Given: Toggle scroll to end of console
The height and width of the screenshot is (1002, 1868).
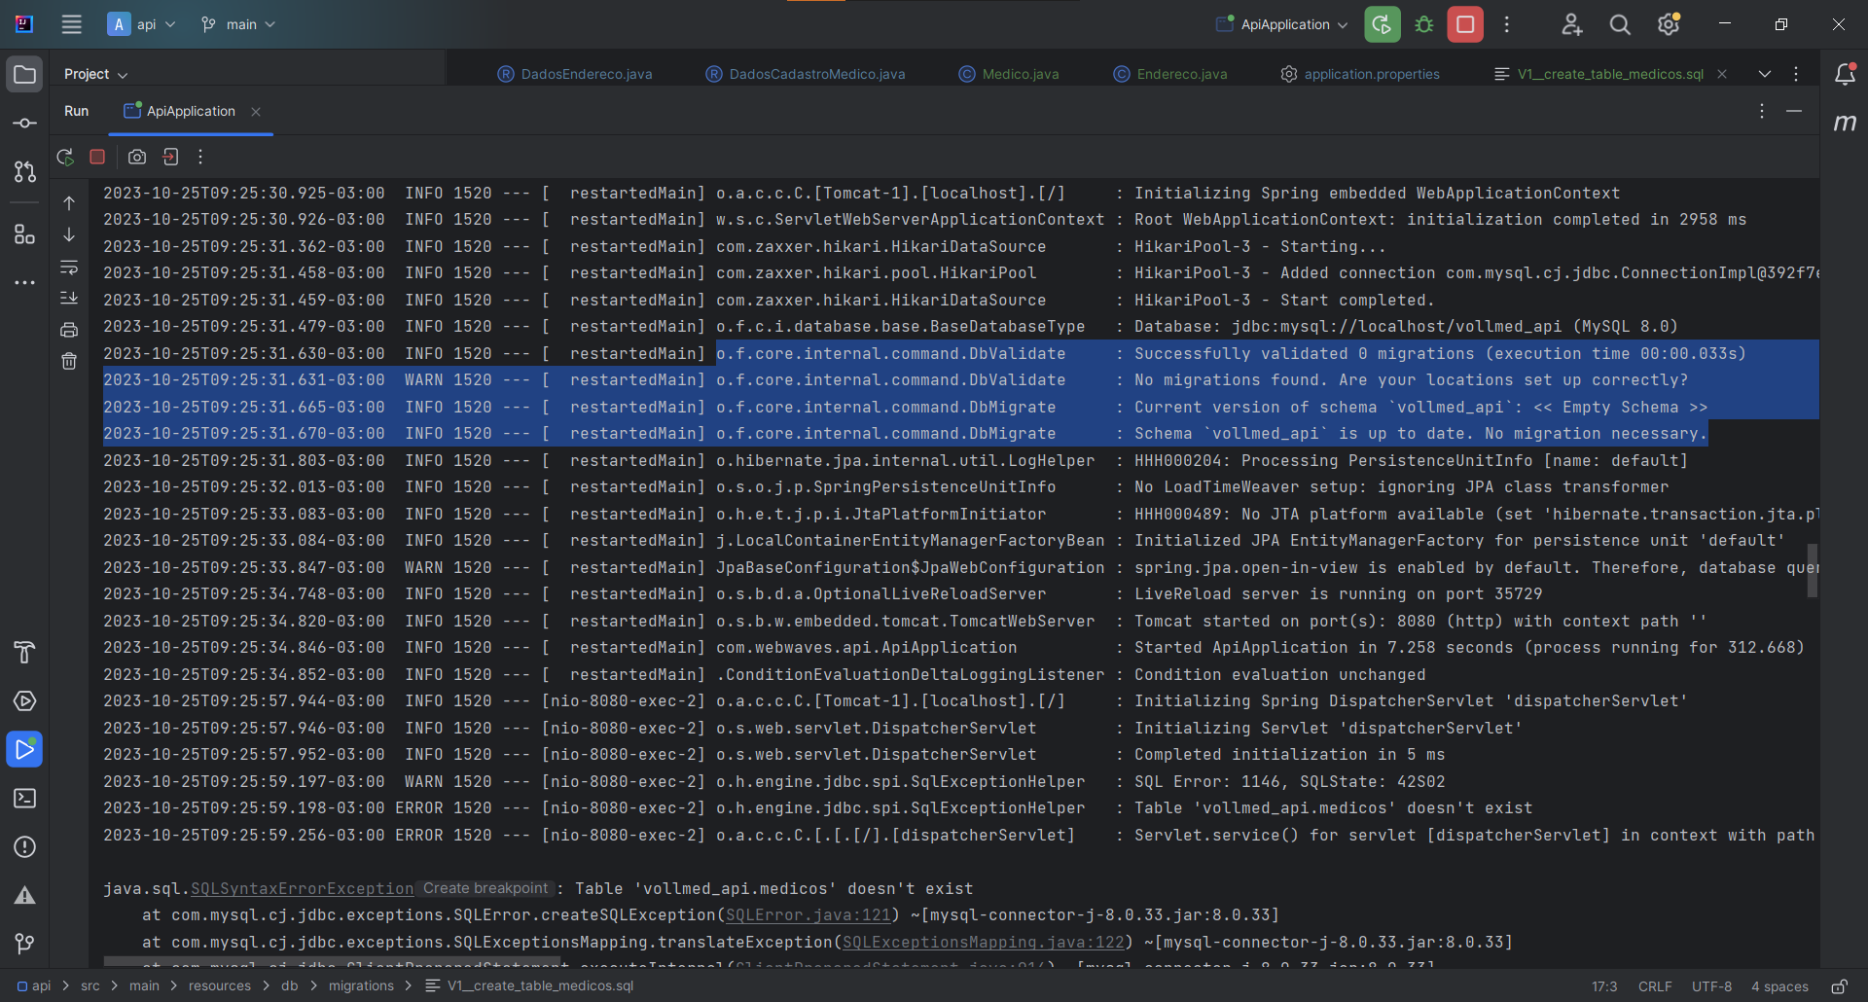Looking at the screenshot, I should (69, 298).
